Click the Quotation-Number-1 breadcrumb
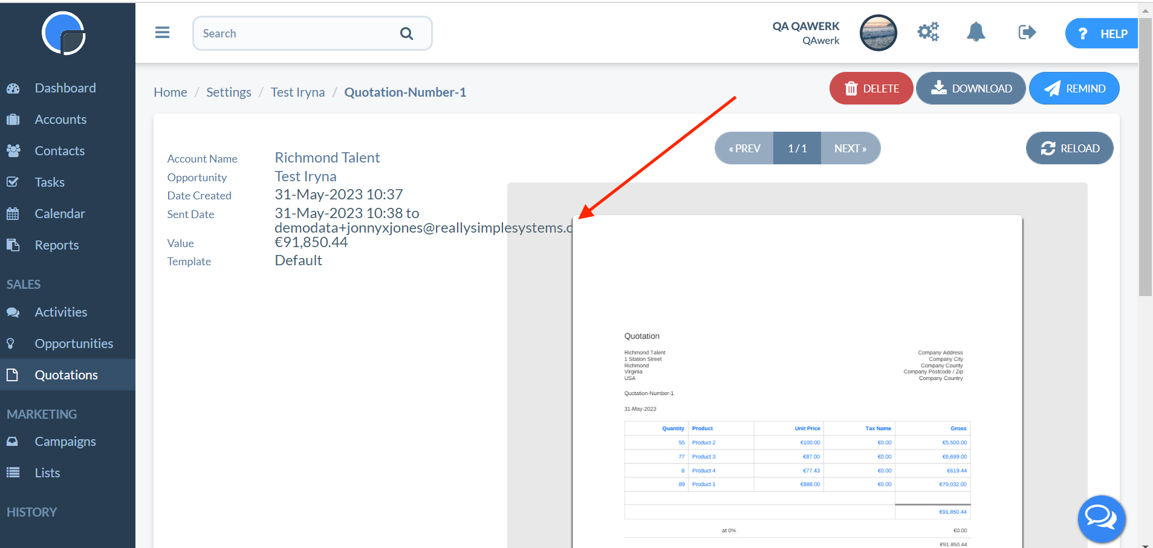 [x=405, y=92]
